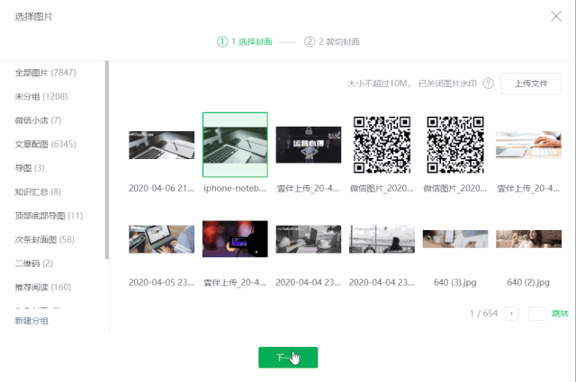Close the 选择图片 dialog
The width and height of the screenshot is (576, 382).
pos(556,16)
